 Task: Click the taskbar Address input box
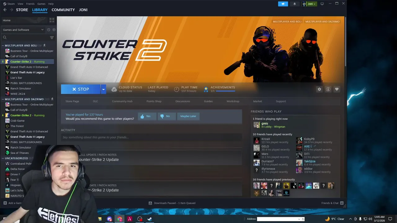point(277,219)
